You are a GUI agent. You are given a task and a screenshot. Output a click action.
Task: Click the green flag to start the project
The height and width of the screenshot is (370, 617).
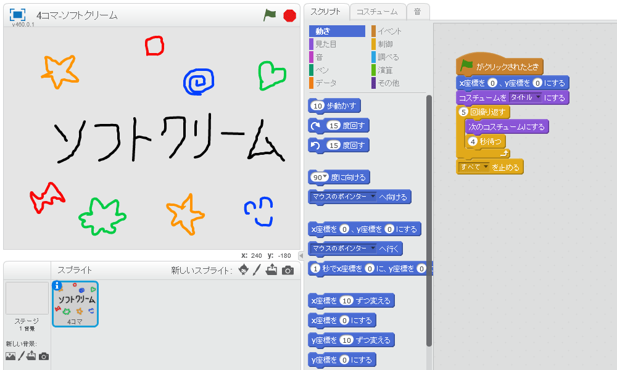pos(270,15)
